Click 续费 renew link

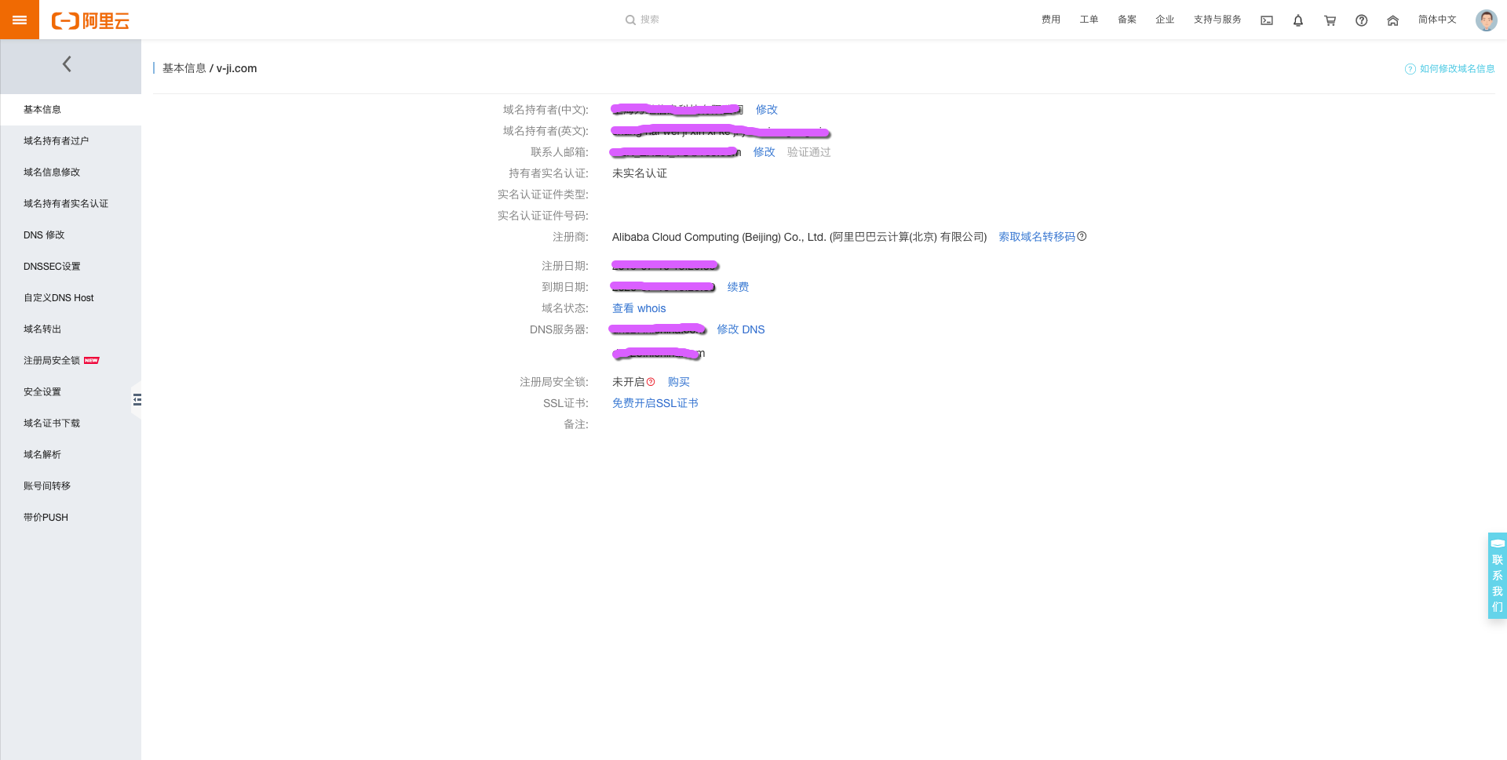[x=738, y=287]
